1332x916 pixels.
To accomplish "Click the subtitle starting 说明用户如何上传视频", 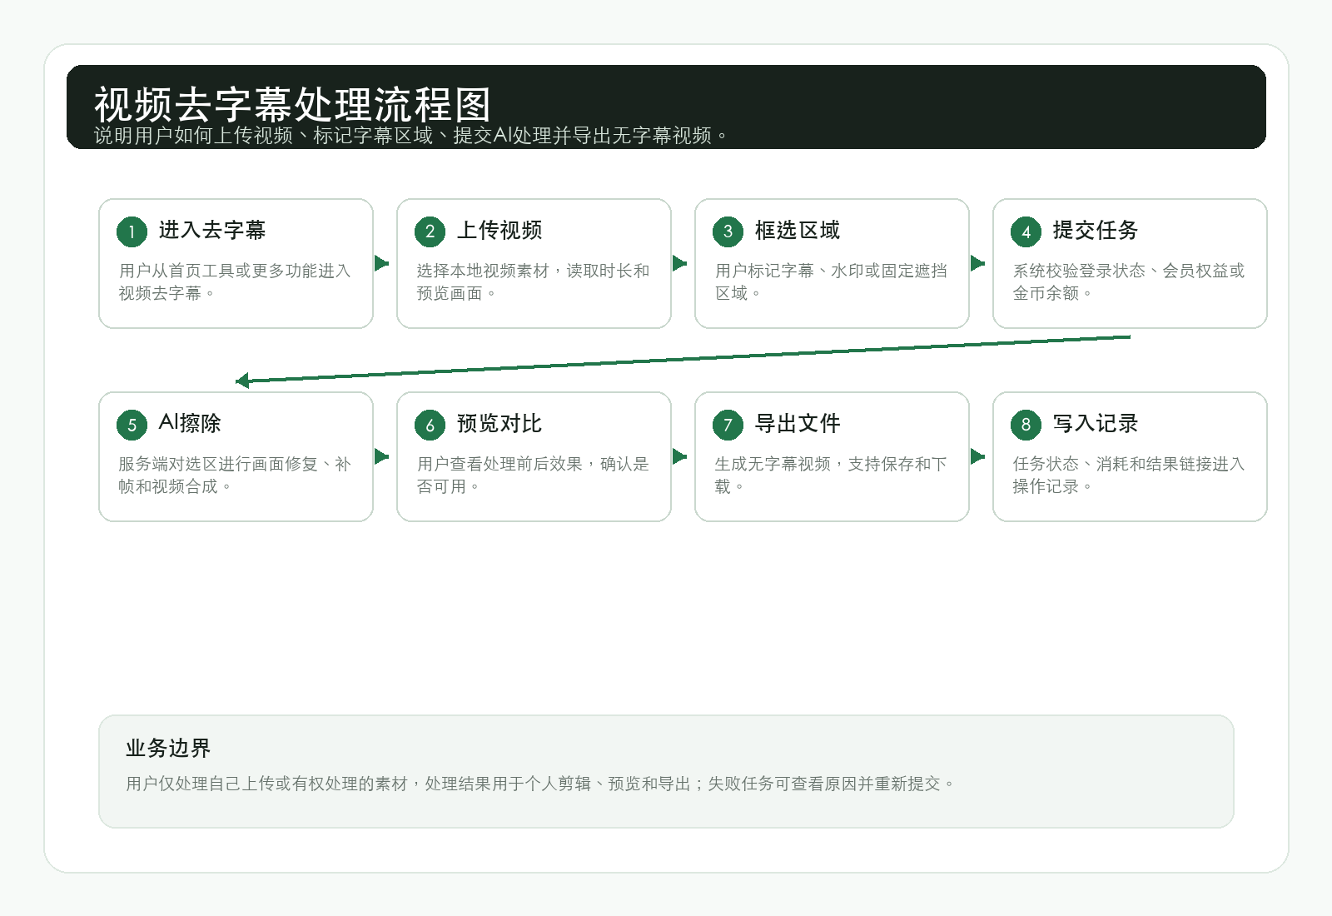I will pyautogui.click(x=411, y=136).
